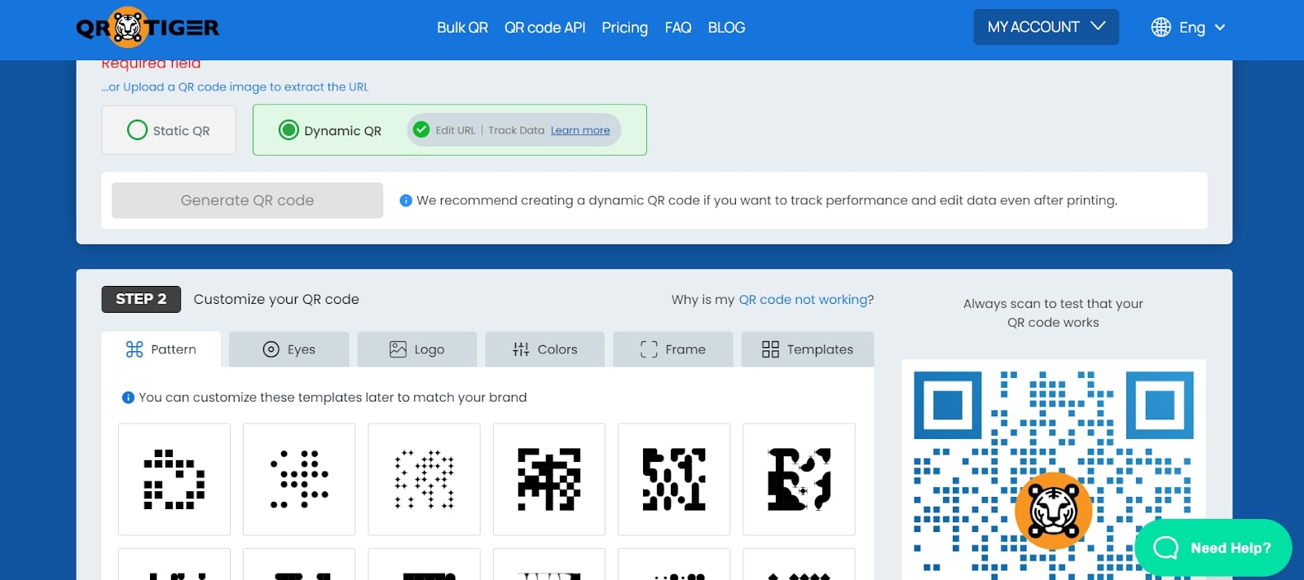Click the globe language icon
The image size is (1304, 580).
(x=1161, y=28)
